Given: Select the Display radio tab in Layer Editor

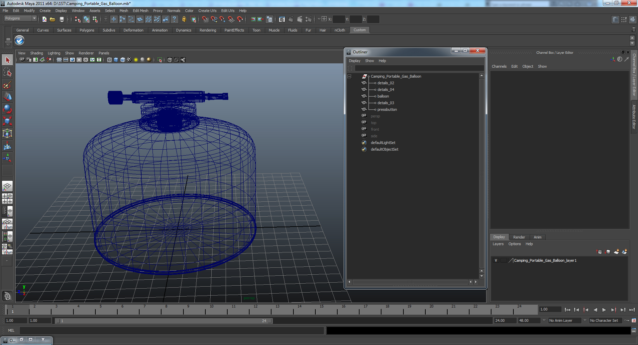Looking at the screenshot, I should coord(499,237).
